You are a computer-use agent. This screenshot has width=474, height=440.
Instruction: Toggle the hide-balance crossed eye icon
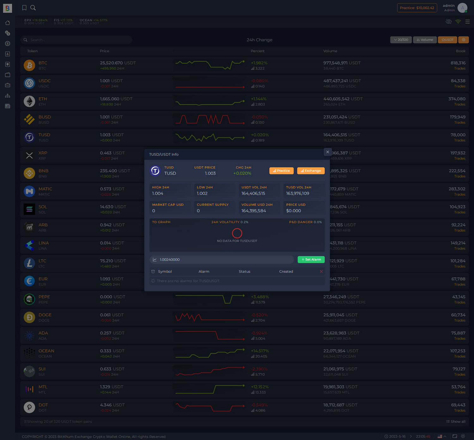[449, 22]
